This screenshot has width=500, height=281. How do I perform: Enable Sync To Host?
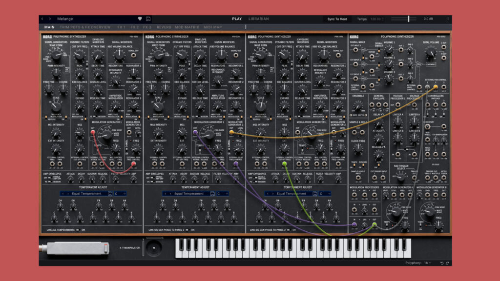click(x=337, y=18)
